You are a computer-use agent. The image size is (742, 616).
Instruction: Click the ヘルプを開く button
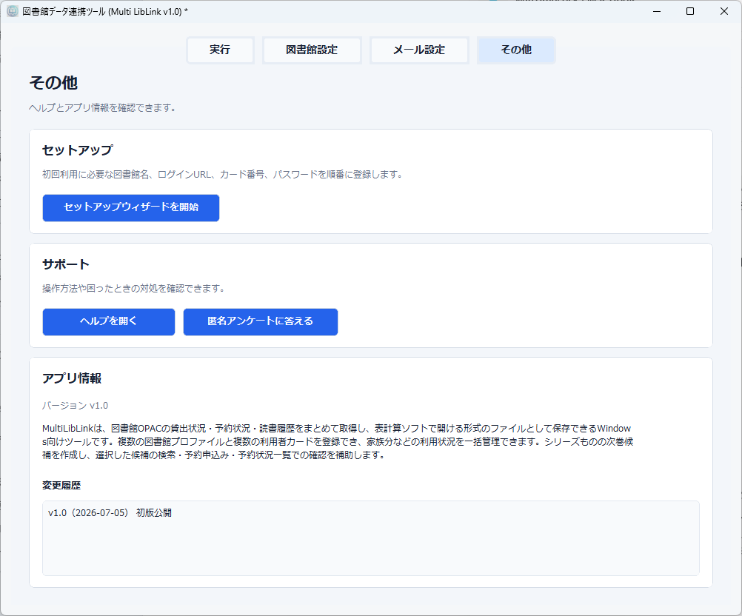coord(109,322)
